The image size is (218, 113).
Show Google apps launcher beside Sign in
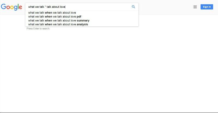click(x=195, y=7)
